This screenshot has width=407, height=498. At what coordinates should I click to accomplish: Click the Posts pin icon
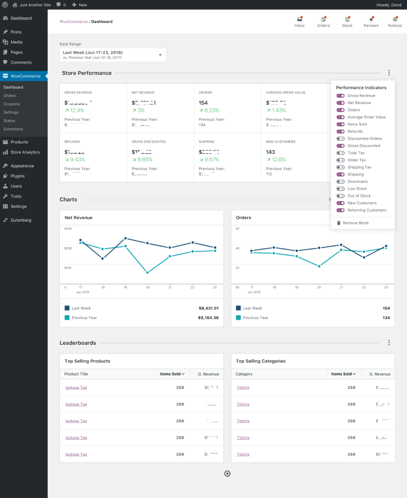click(5, 32)
